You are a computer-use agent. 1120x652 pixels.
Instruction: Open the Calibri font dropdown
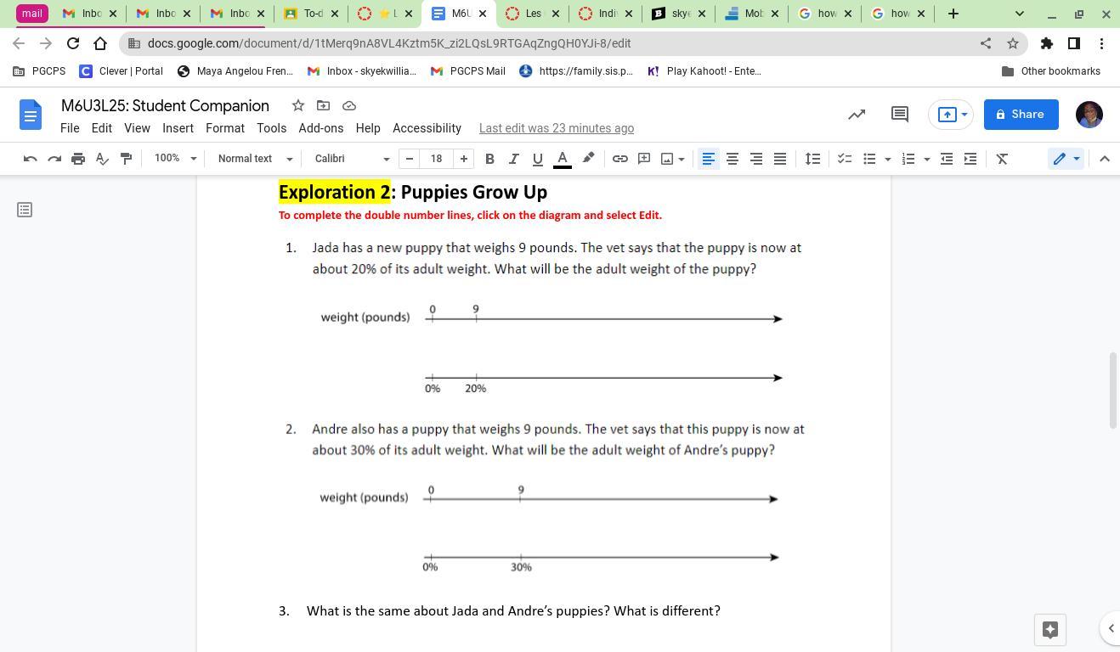(x=351, y=159)
